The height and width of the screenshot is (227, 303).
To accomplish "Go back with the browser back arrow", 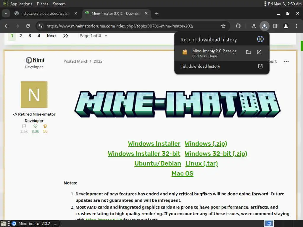I will point(7,26).
